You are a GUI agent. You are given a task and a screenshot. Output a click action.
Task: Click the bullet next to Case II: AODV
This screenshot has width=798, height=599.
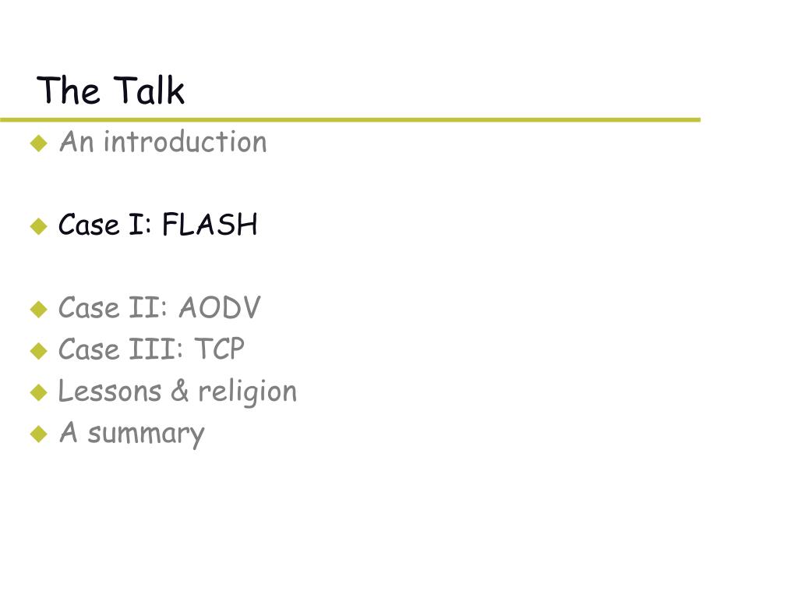click(x=39, y=309)
